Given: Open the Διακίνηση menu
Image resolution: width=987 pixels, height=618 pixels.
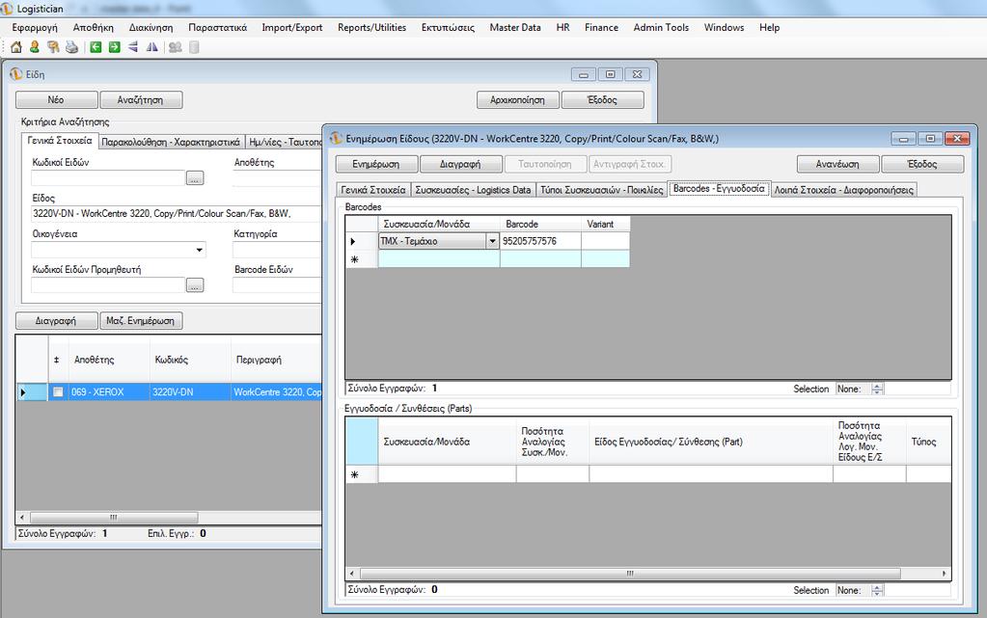Looking at the screenshot, I should coord(151,28).
